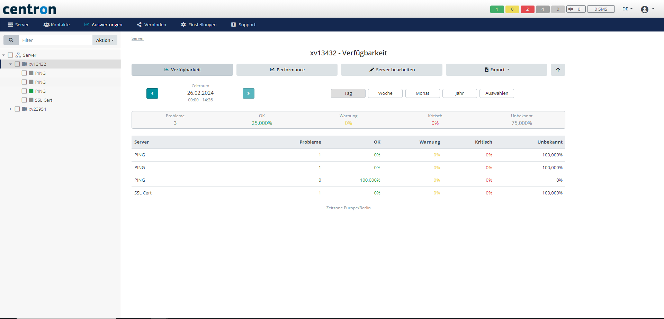
Task: Open the Einstellungen menu
Action: (x=198, y=25)
